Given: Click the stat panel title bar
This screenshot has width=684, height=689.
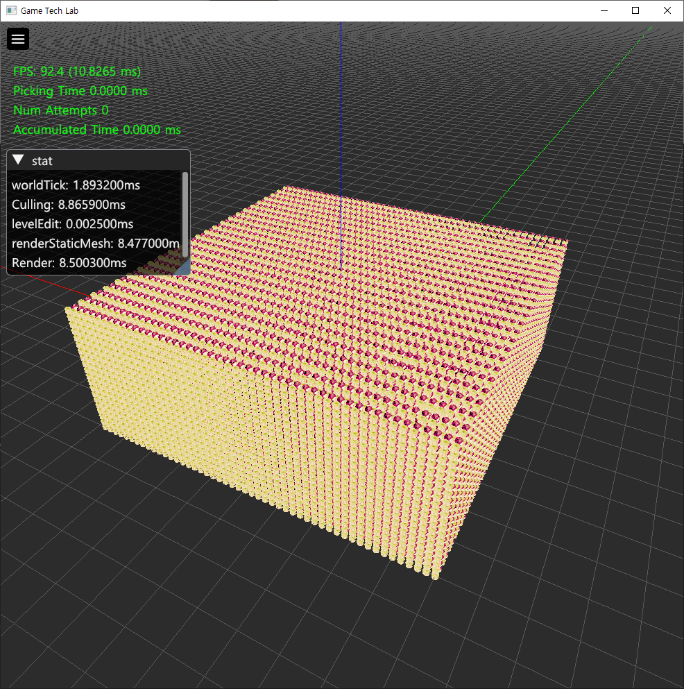Looking at the screenshot, I should (x=99, y=160).
